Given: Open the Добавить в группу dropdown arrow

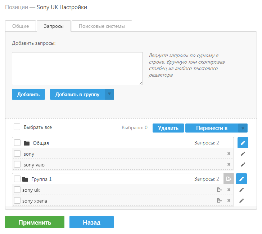Looking at the screenshot, I should click(109, 94).
